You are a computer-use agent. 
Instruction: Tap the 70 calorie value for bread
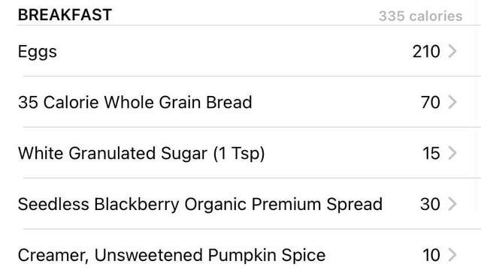[431, 102]
